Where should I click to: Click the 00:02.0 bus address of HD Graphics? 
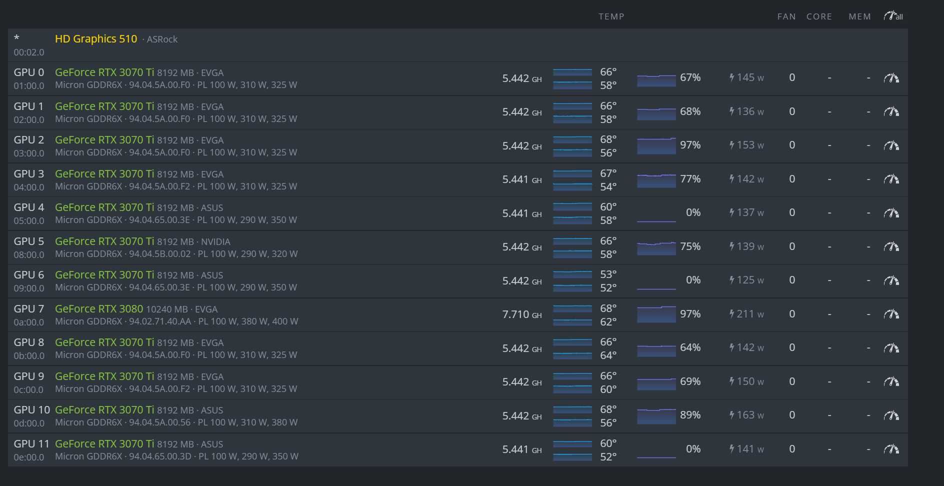coord(29,52)
